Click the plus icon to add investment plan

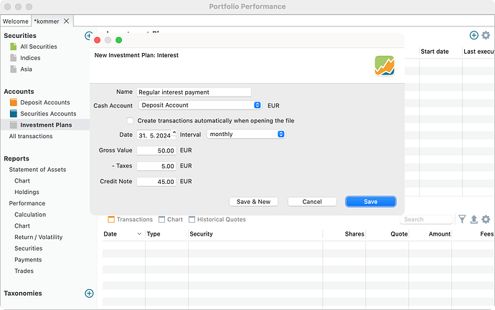(x=473, y=35)
